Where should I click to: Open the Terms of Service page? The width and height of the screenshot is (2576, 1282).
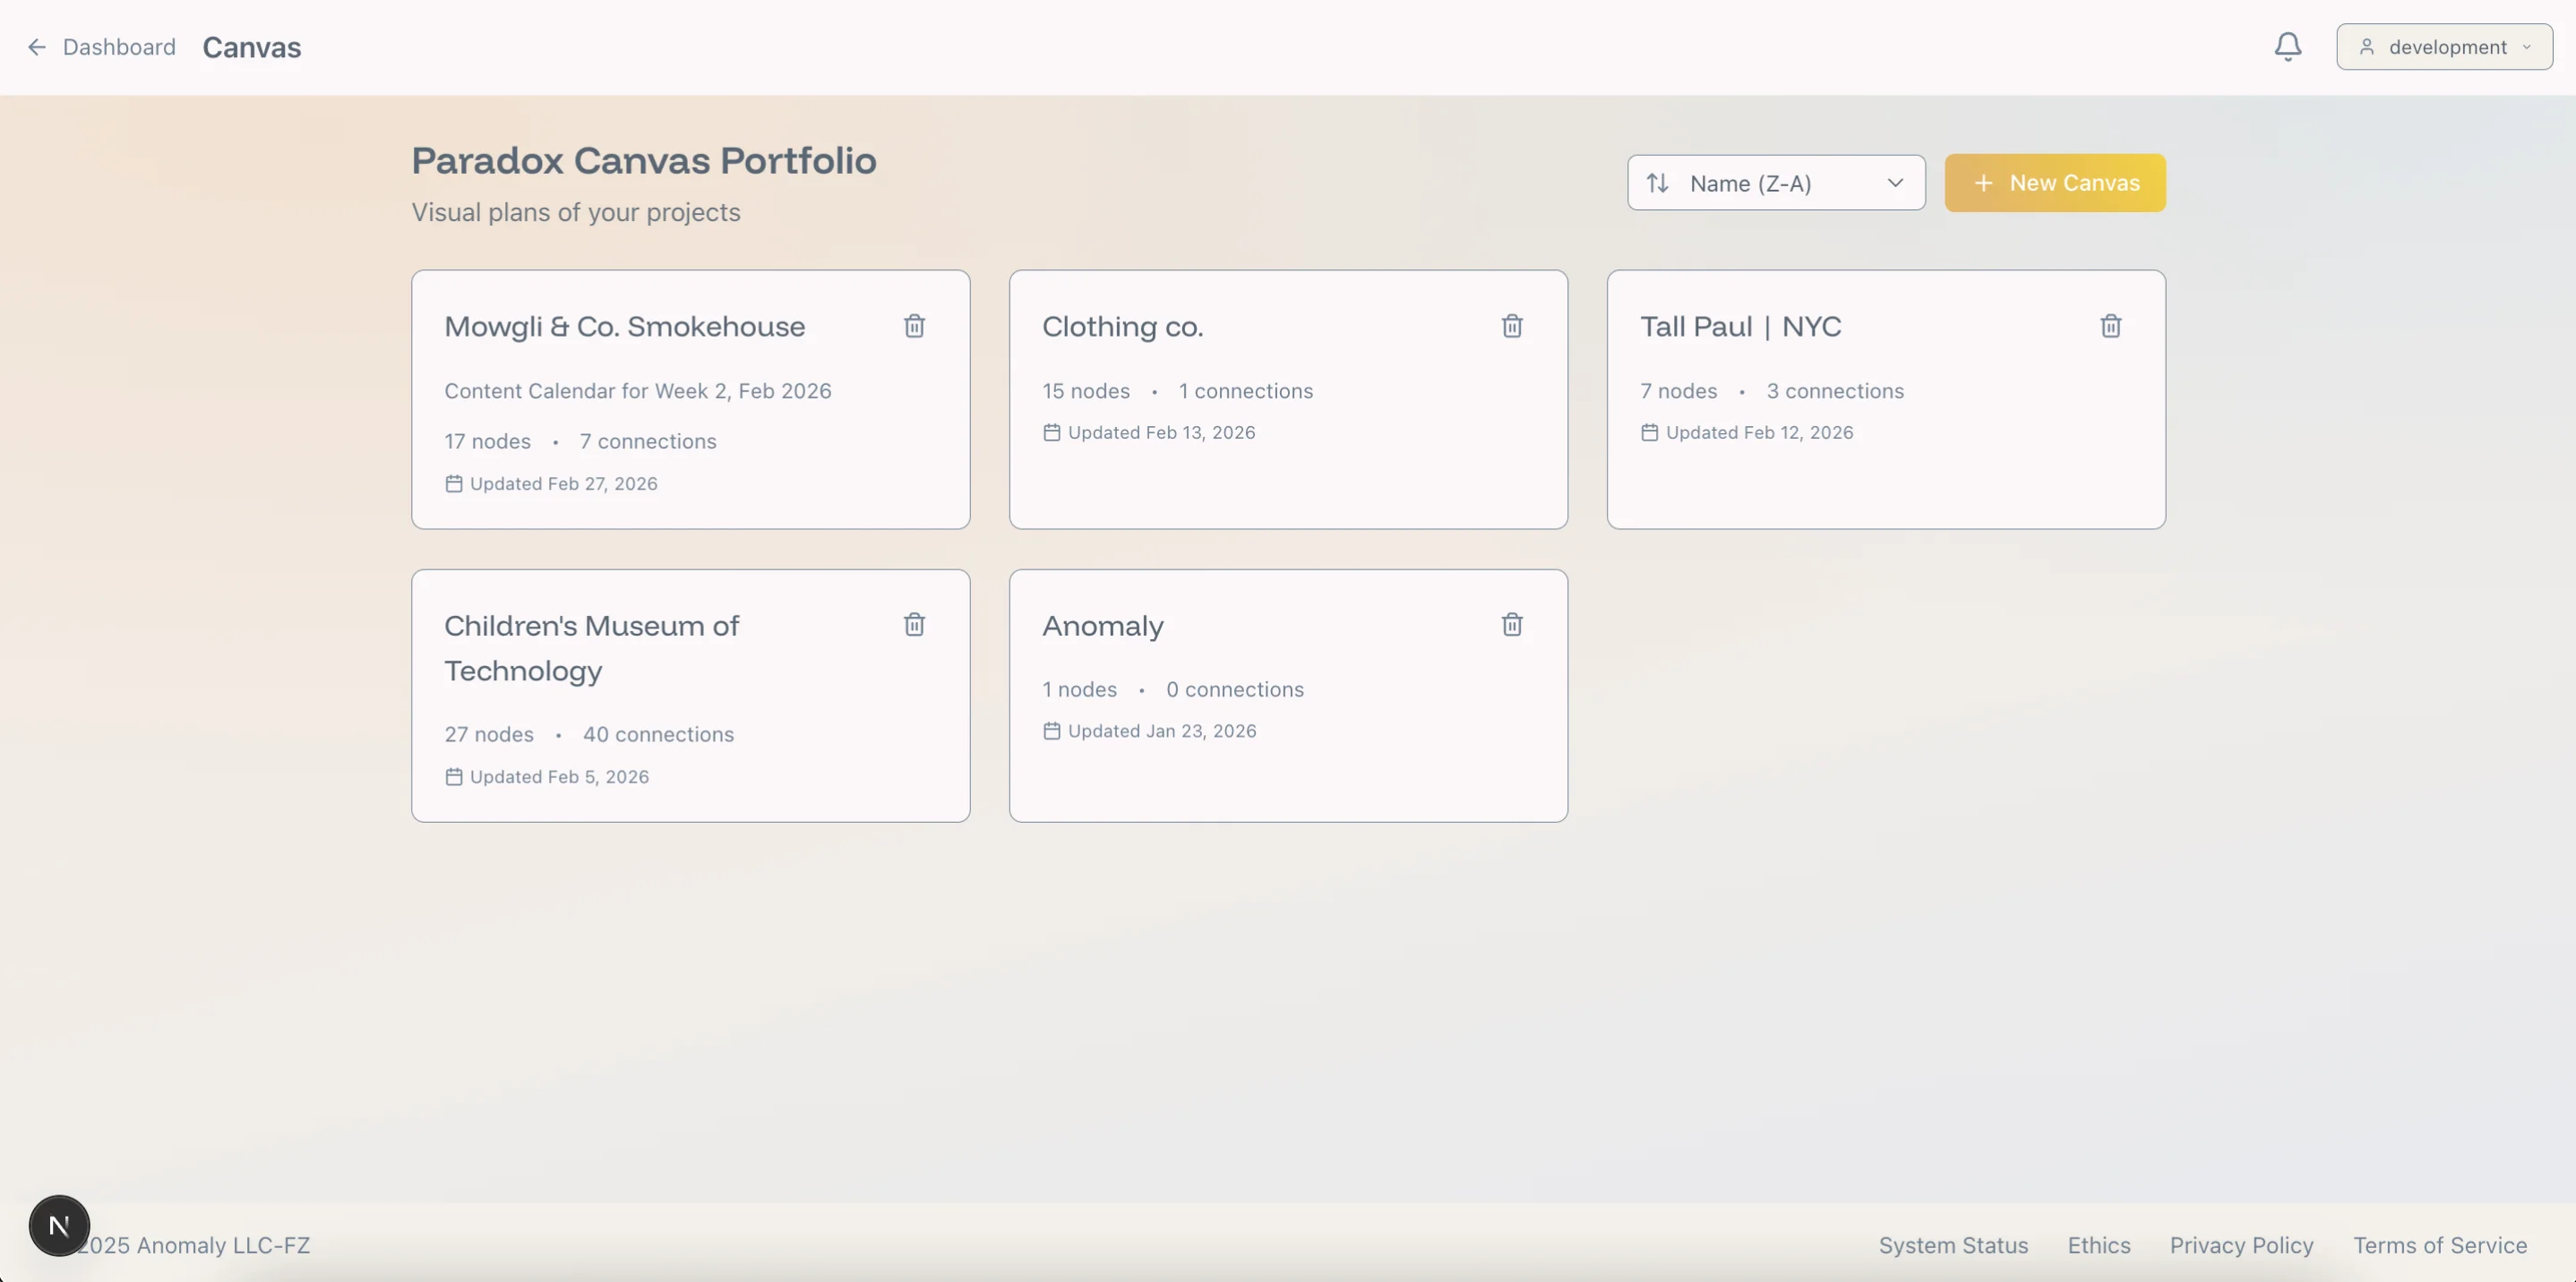tap(2440, 1245)
